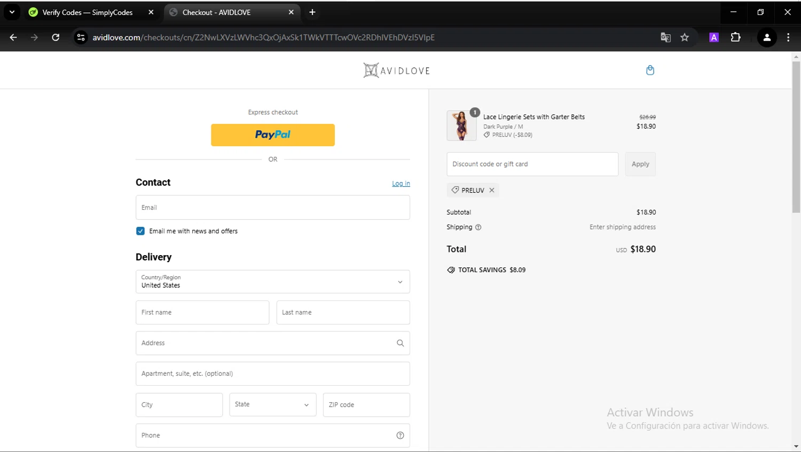Expand the Country/Region dropdown
The width and height of the screenshot is (801, 452).
tap(273, 282)
